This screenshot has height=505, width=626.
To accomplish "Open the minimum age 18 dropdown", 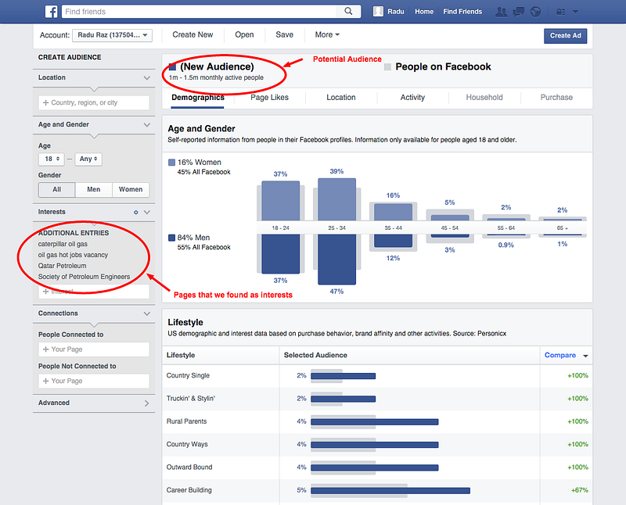I will [x=52, y=159].
